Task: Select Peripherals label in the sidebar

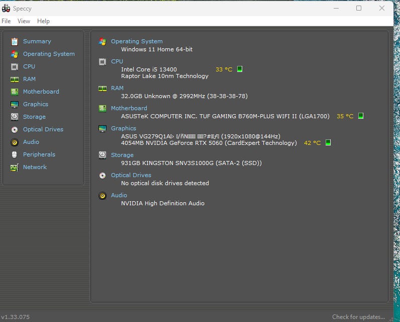Action: (39, 154)
